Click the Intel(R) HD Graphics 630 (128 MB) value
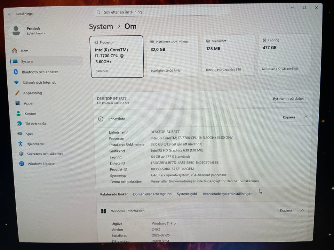 [177, 150]
